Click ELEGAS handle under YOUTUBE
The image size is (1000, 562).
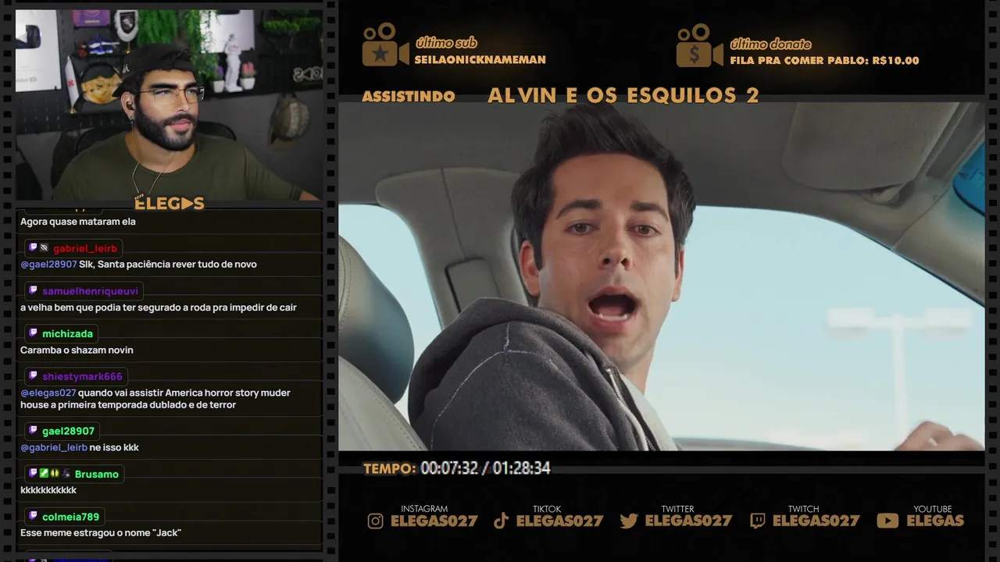pos(935,521)
